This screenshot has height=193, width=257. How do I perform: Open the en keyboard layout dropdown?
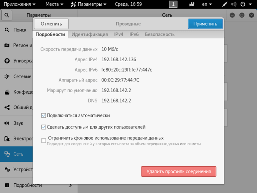click(207, 4)
